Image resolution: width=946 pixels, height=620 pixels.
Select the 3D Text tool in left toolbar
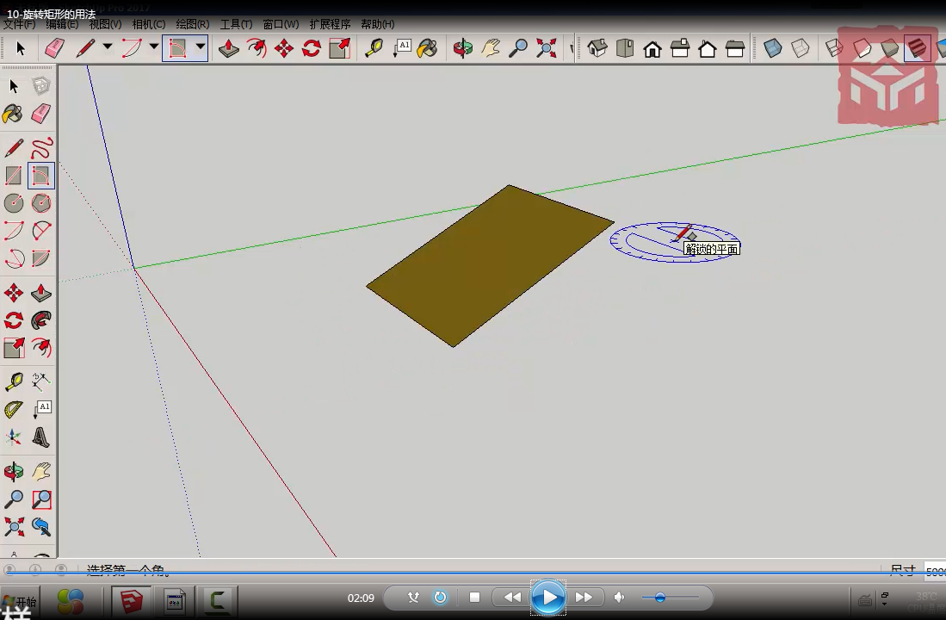click(41, 438)
